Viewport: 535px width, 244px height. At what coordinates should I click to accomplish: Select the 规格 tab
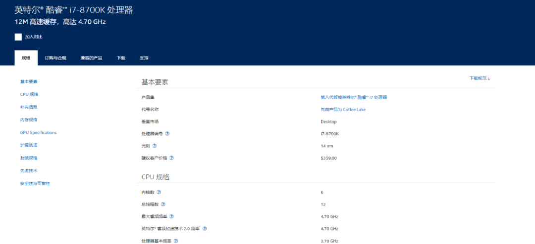[26, 58]
